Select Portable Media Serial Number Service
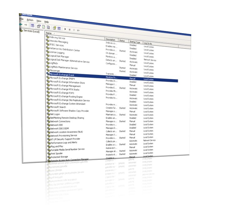 pos(68,150)
